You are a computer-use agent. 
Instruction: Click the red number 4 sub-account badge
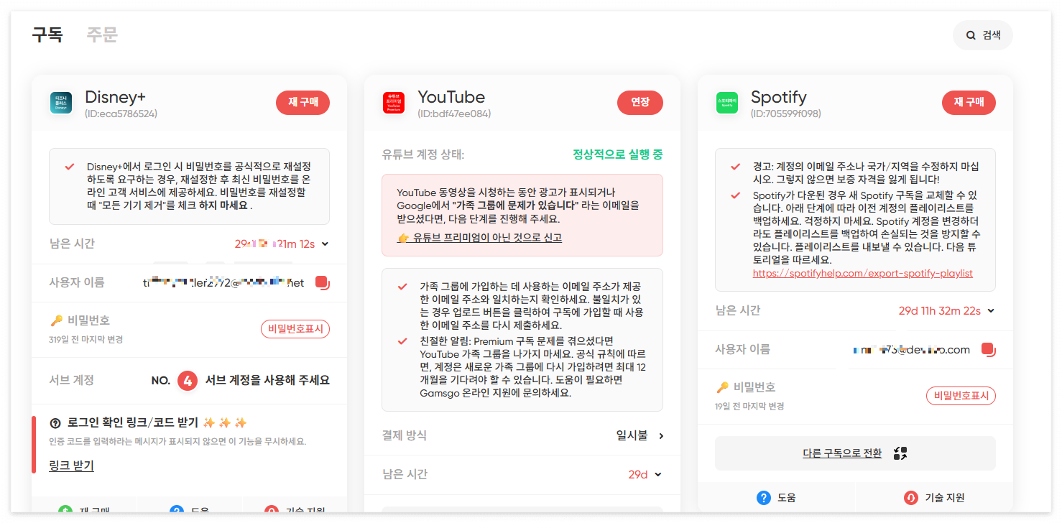coord(188,380)
